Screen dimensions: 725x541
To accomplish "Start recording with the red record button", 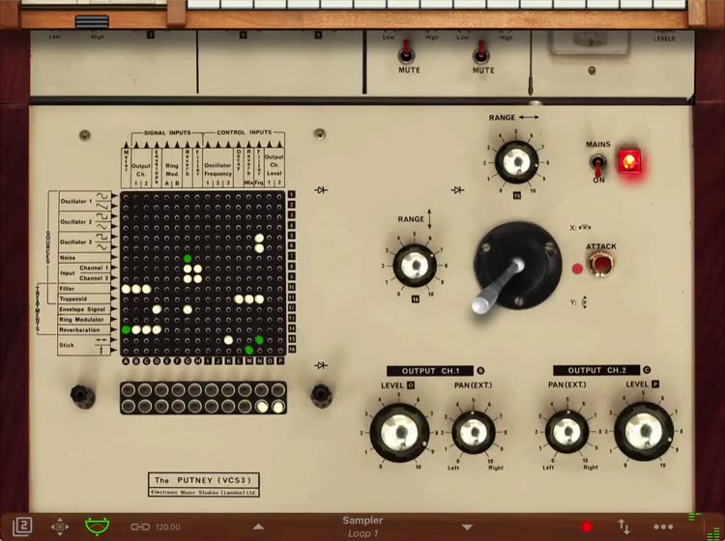I will (x=587, y=527).
